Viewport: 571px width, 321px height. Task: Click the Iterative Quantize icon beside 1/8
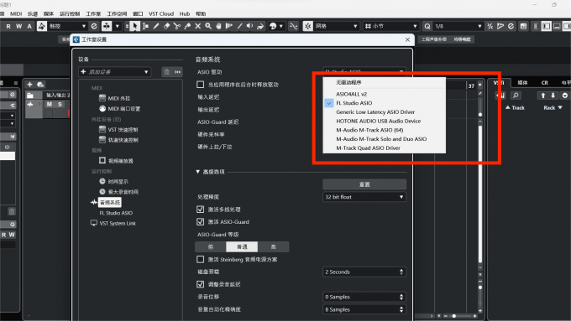[490, 26]
